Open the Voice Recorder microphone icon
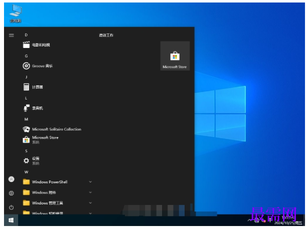The width and height of the screenshot is (306, 230). (x=26, y=108)
